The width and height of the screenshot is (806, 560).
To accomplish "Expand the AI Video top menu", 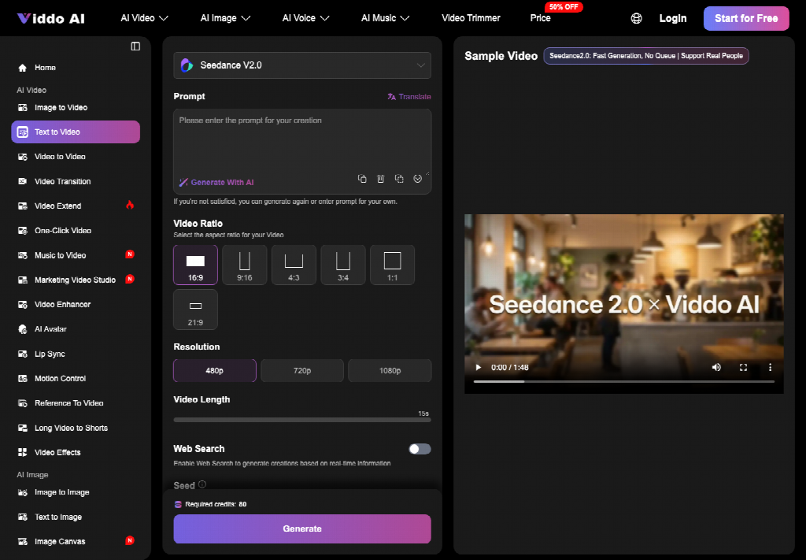I will click(x=145, y=18).
